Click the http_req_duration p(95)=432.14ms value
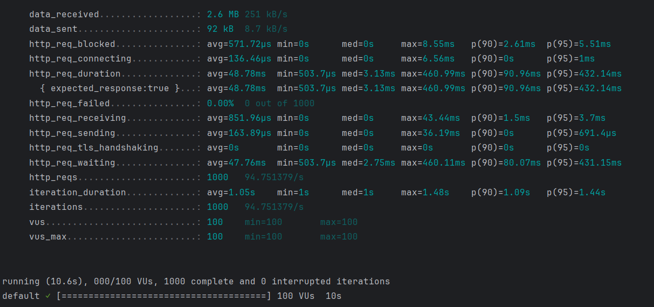The width and height of the screenshot is (654, 307). coord(584,74)
